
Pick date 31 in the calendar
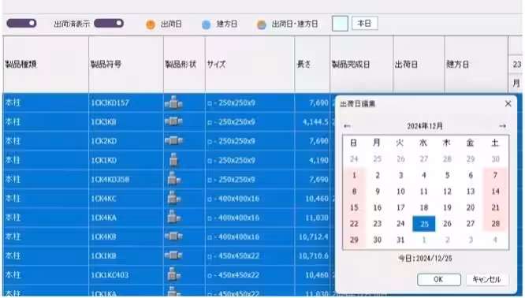[400, 240]
